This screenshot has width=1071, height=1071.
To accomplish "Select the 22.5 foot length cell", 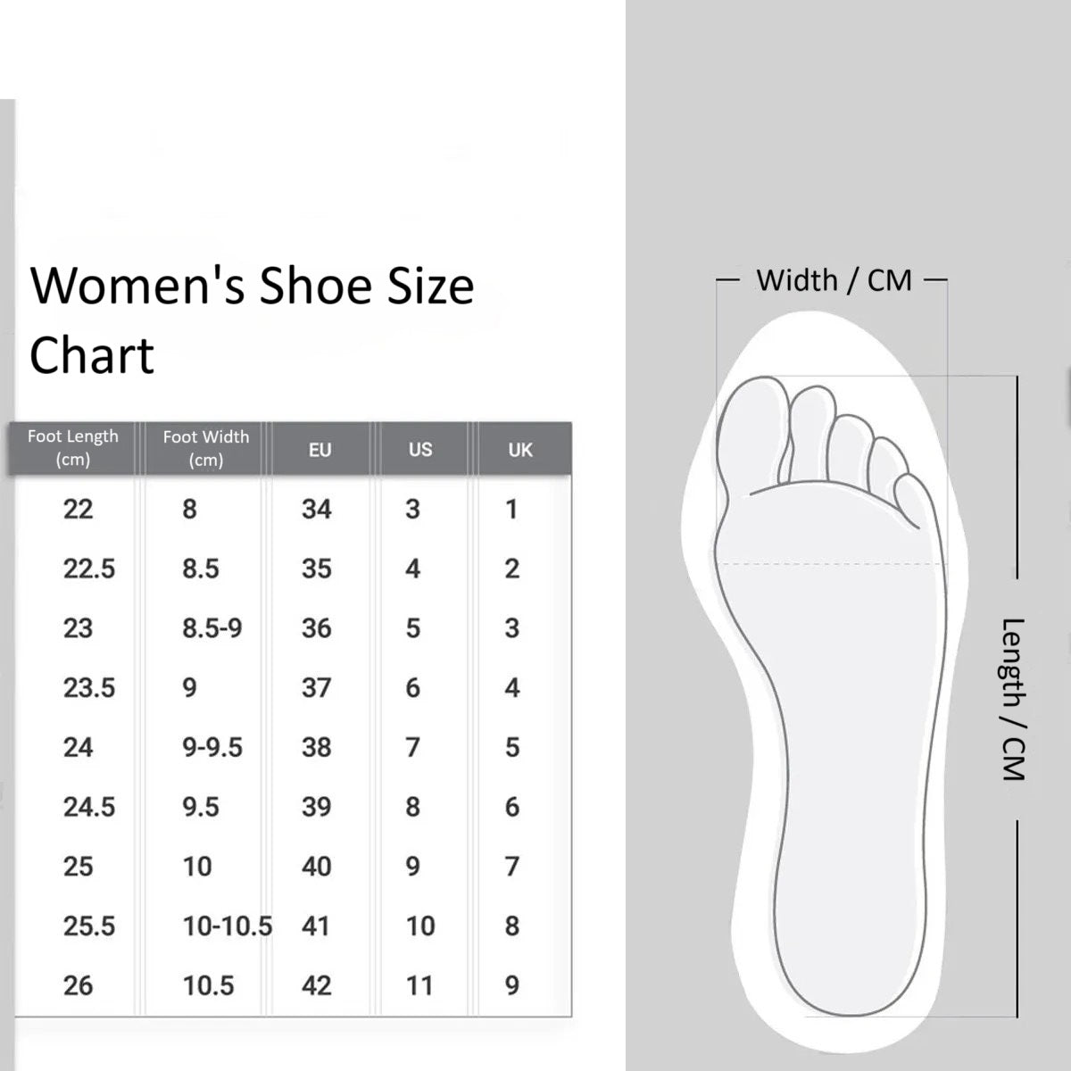I will (88, 569).
